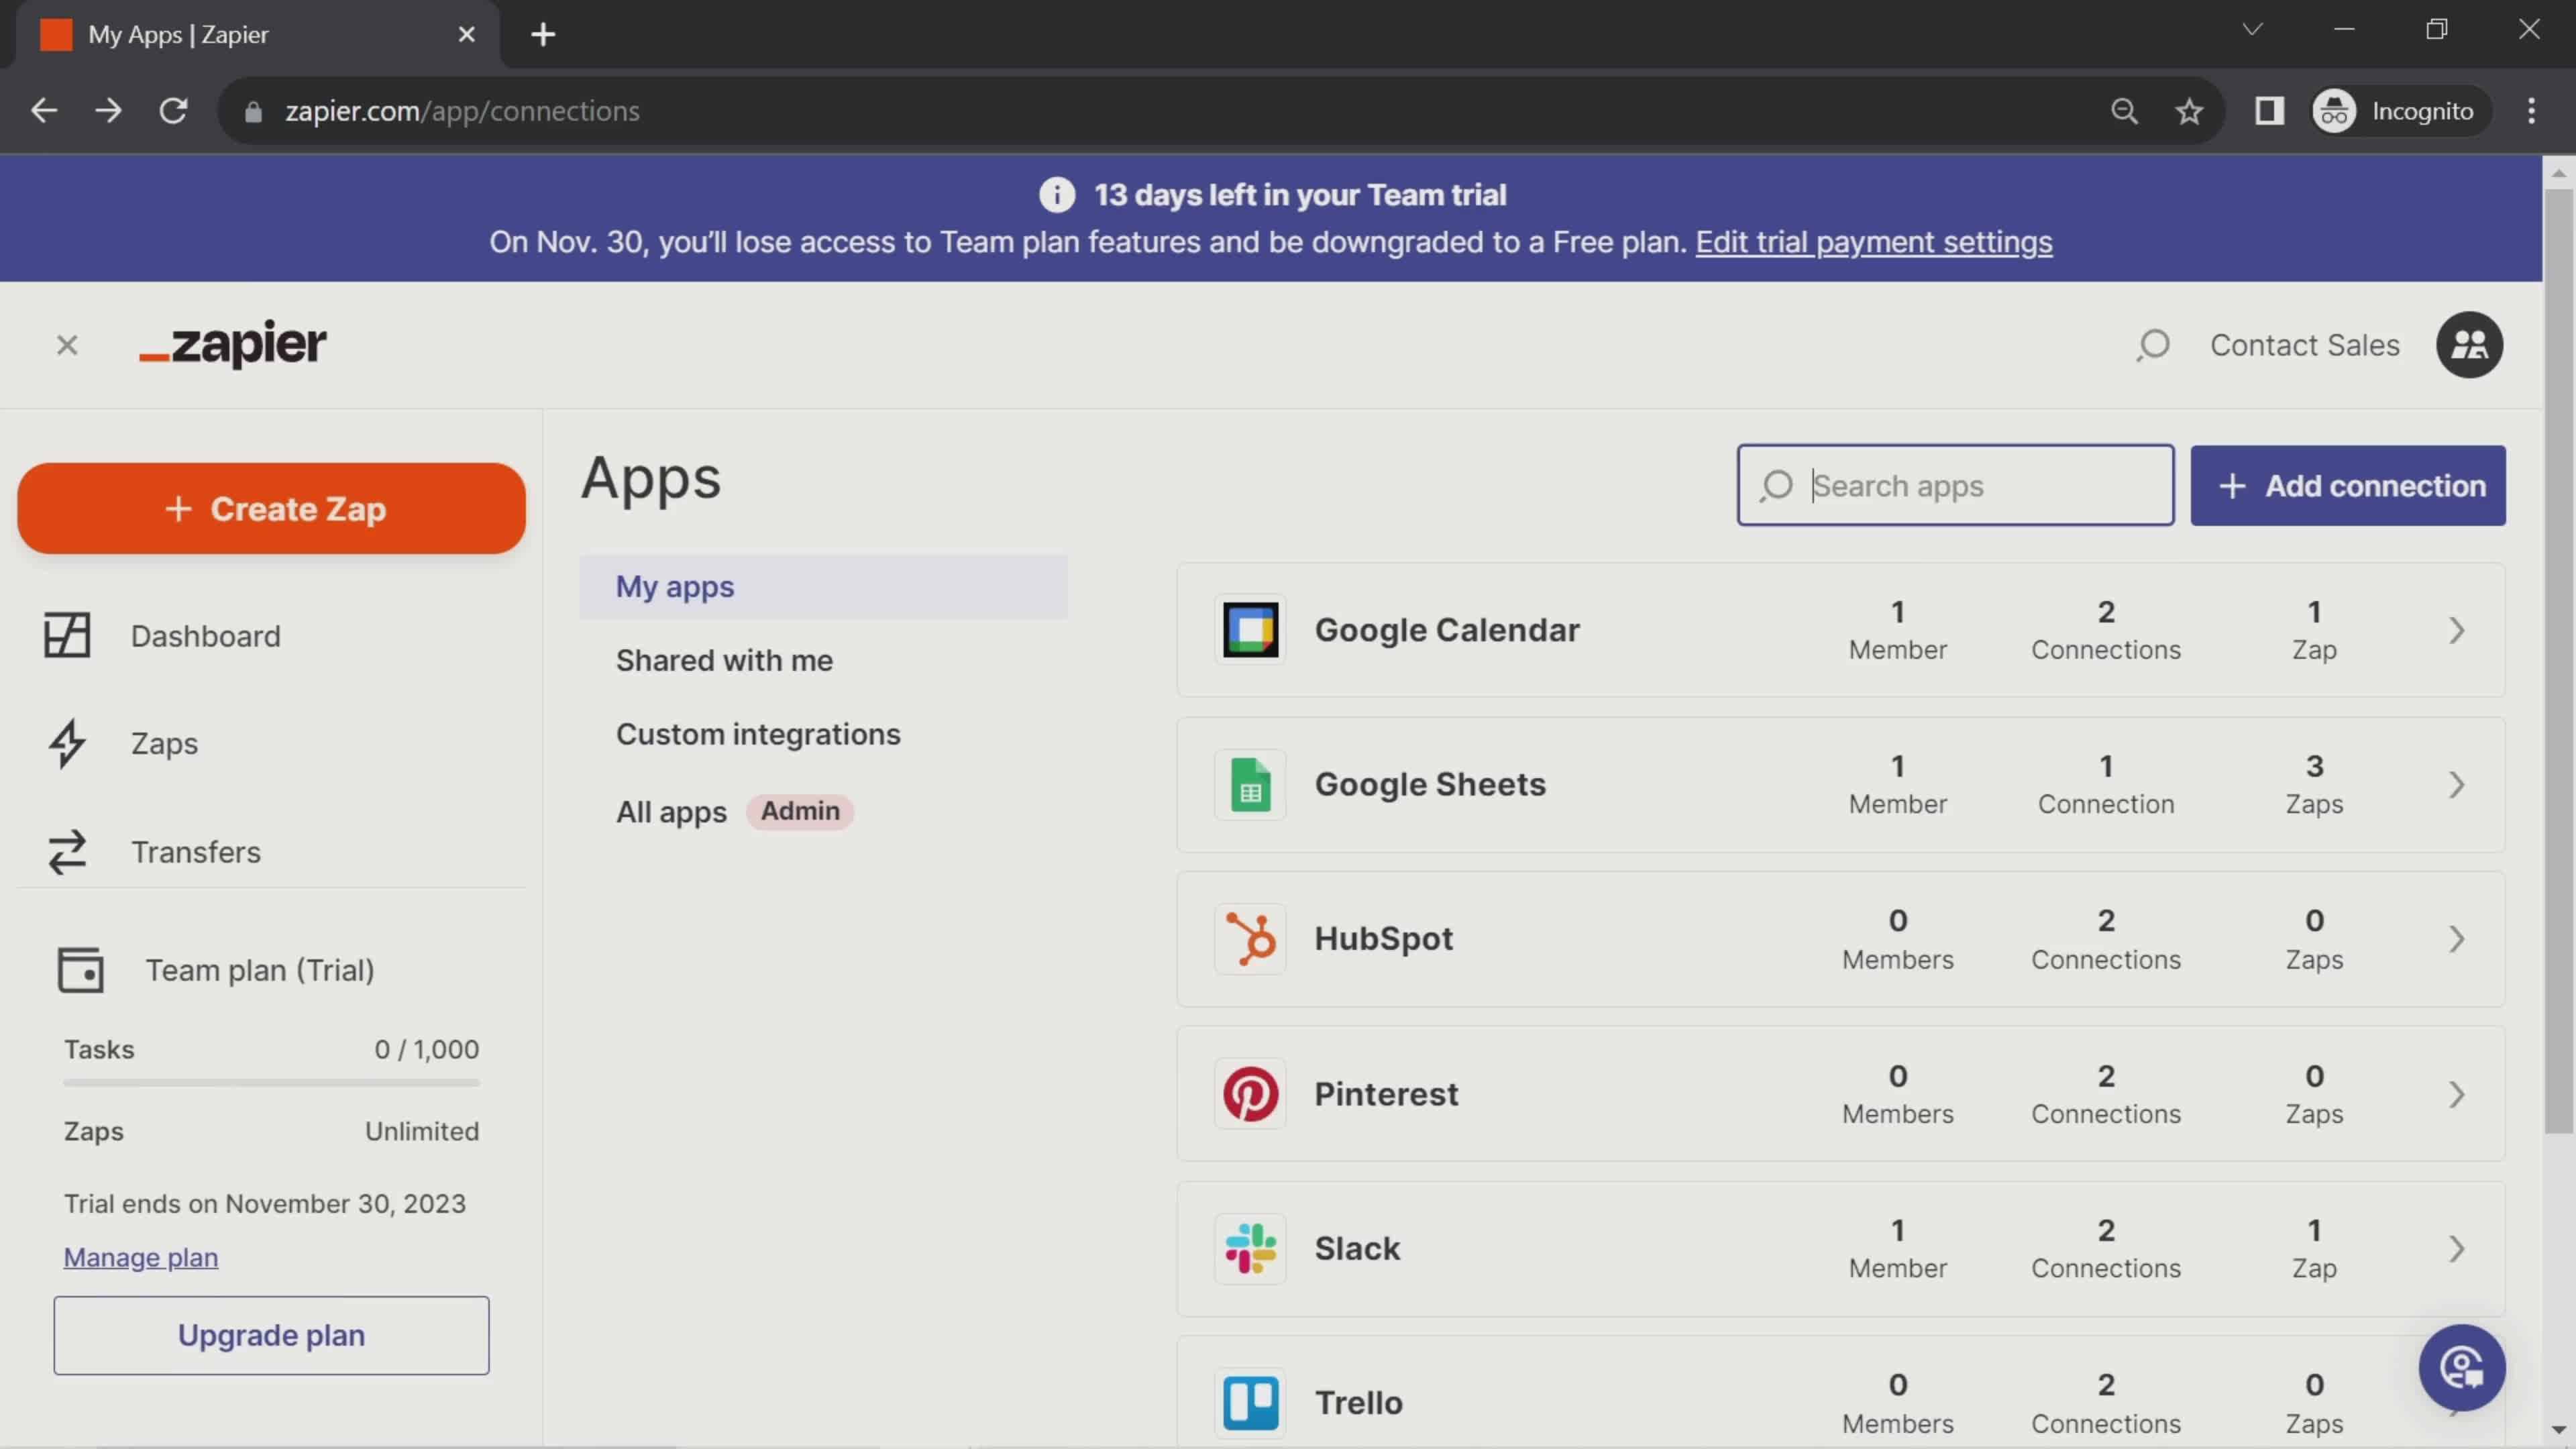Click the Add connection button
Image resolution: width=2576 pixels, height=1449 pixels.
2349,485
